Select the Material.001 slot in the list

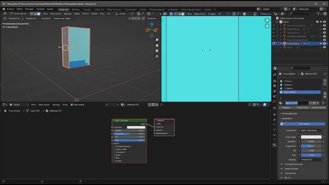click(x=300, y=92)
